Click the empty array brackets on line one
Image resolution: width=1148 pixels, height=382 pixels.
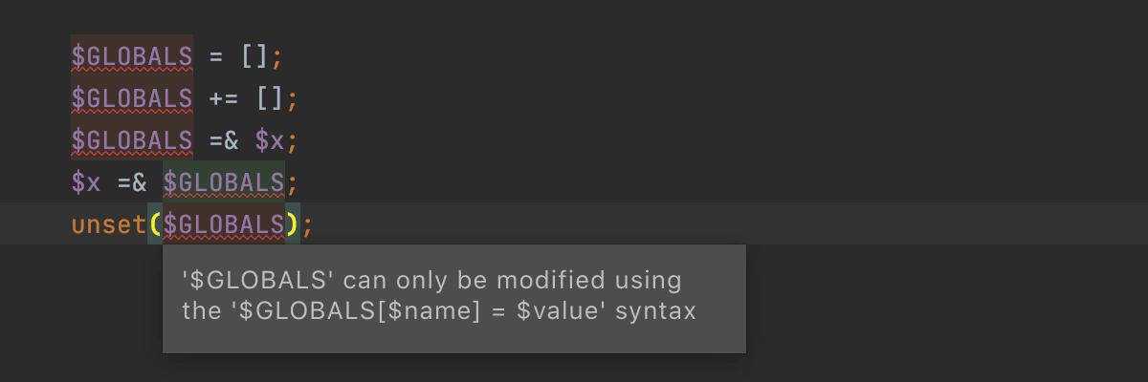[254, 56]
